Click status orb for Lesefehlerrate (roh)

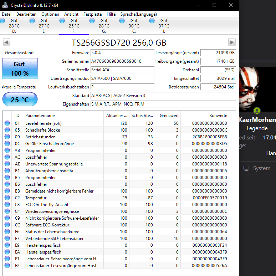7,123
